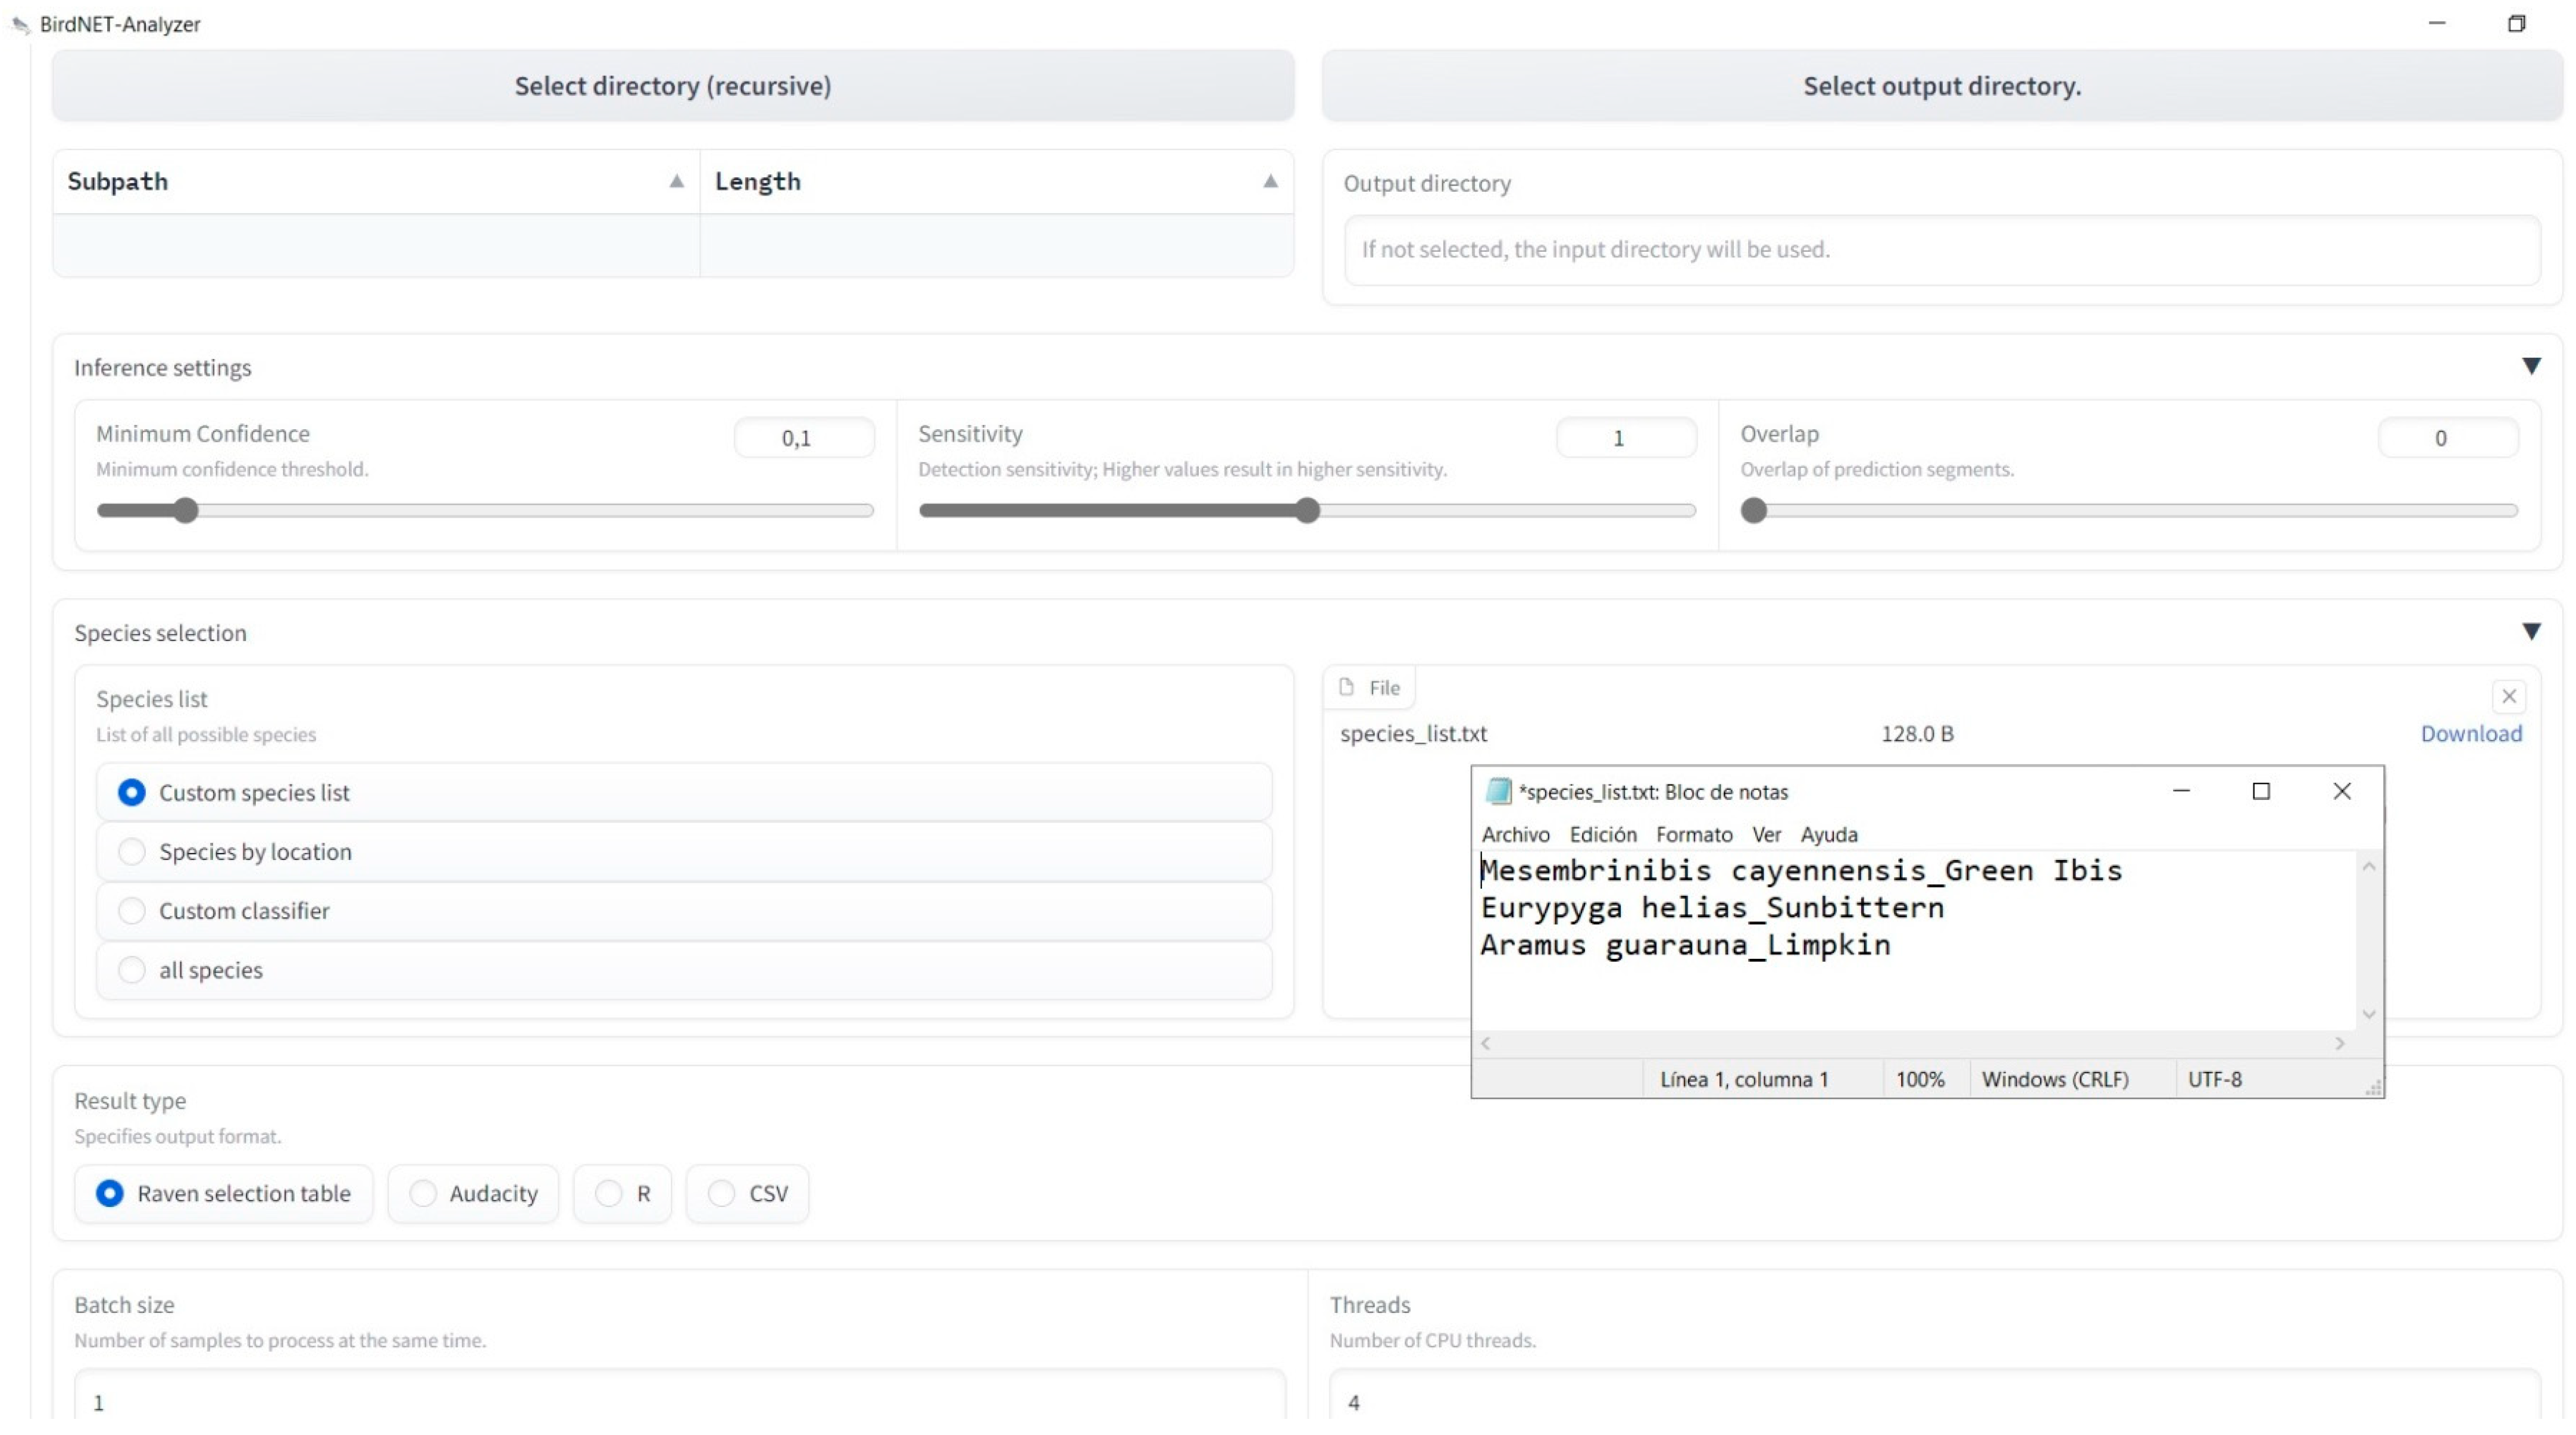Maximize the Notepad window

point(2260,791)
